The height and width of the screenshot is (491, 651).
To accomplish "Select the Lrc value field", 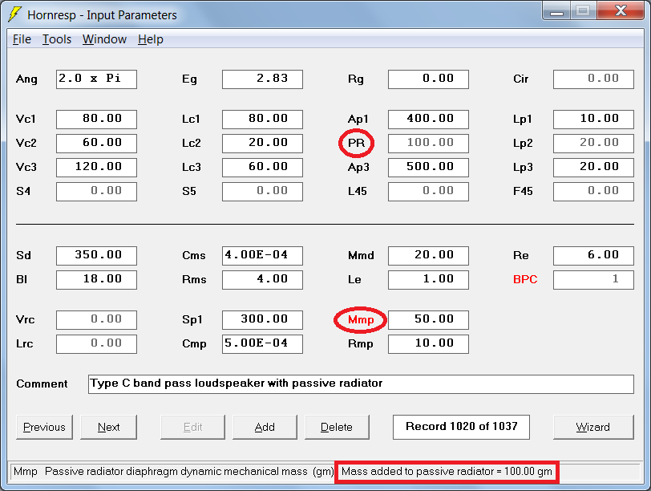I will click(96, 344).
